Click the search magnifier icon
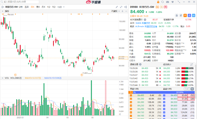Screen dimensions: 197x119 [2, 2]
